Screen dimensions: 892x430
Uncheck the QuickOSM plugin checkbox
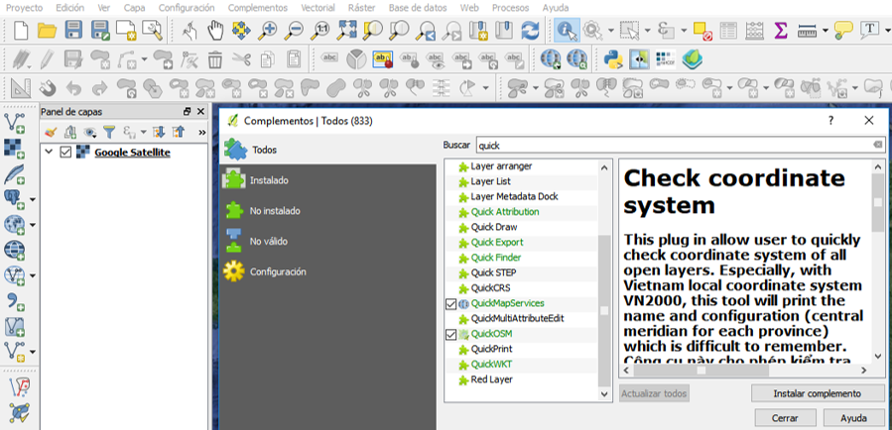[450, 334]
